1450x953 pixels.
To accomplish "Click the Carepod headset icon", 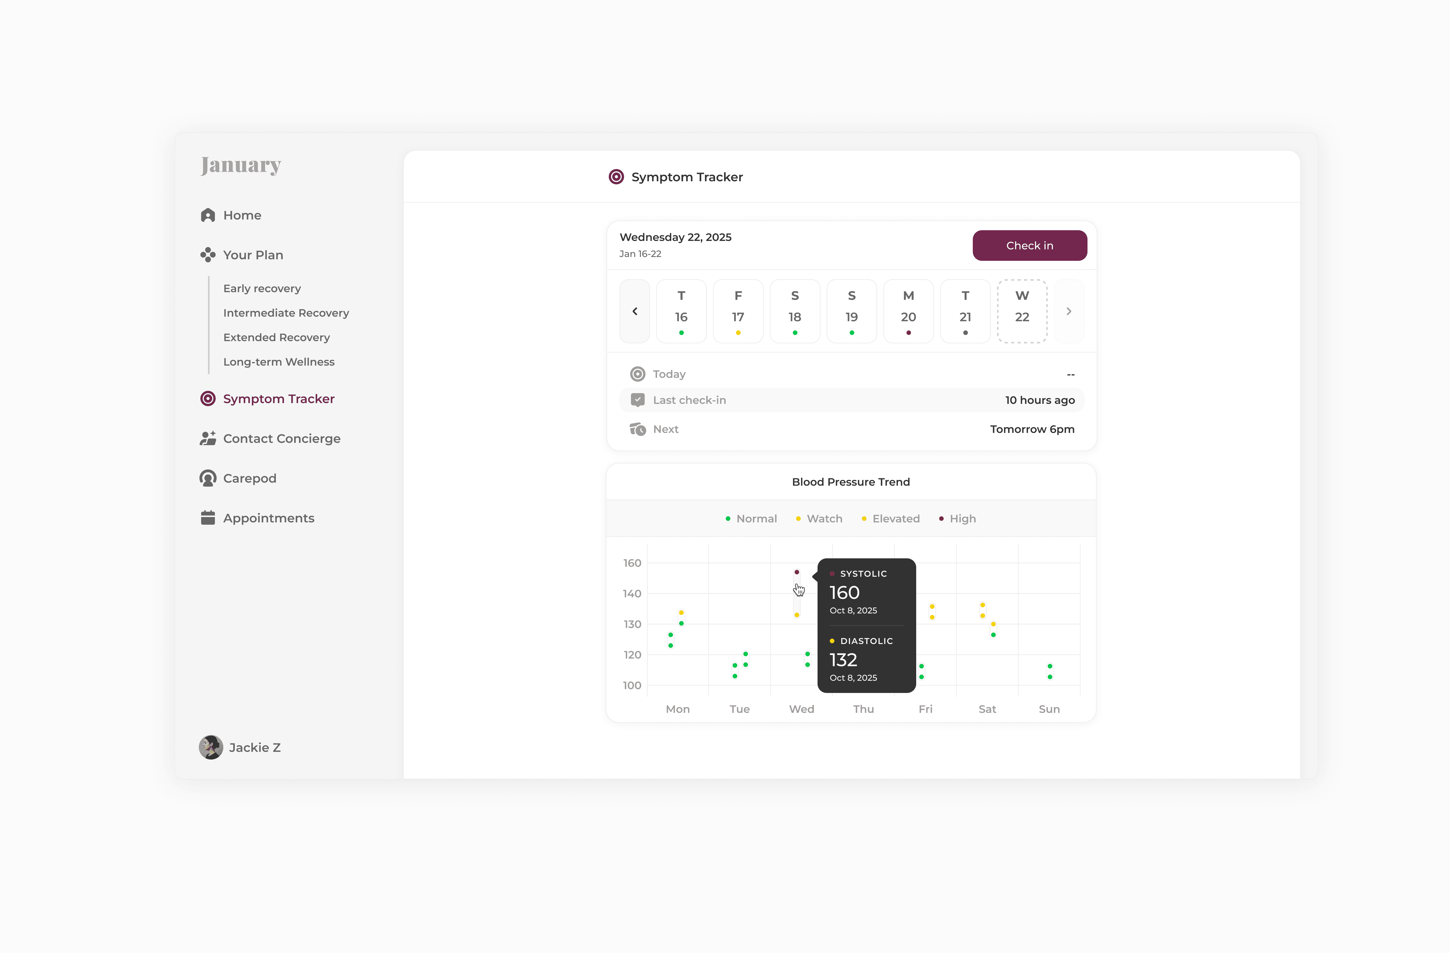I will tap(208, 478).
